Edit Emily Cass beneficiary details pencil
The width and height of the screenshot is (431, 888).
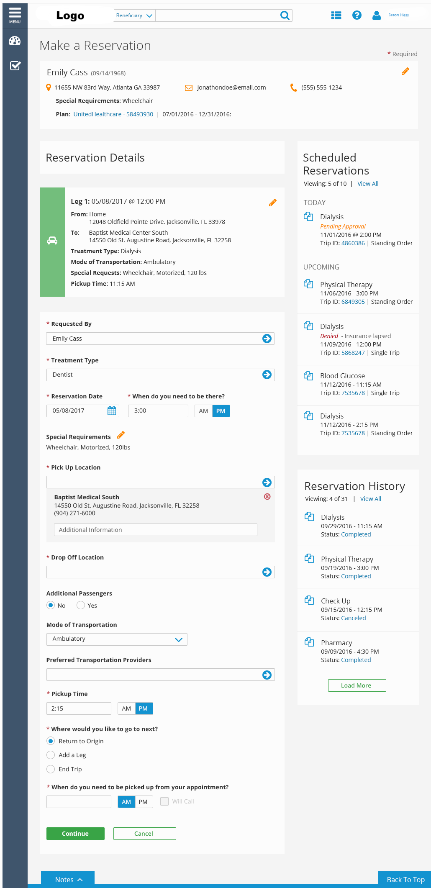coord(405,72)
